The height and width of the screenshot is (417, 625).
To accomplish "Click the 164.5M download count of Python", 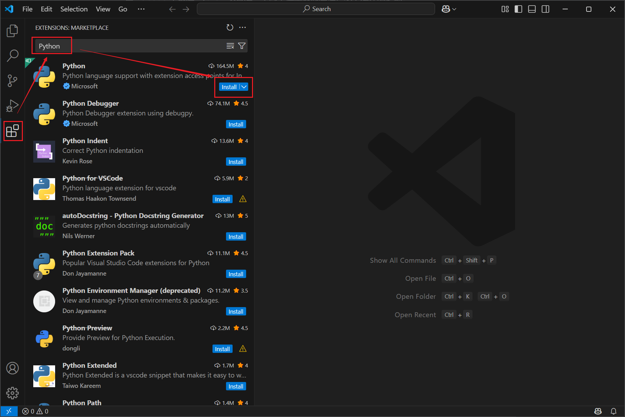I will 221,66.
